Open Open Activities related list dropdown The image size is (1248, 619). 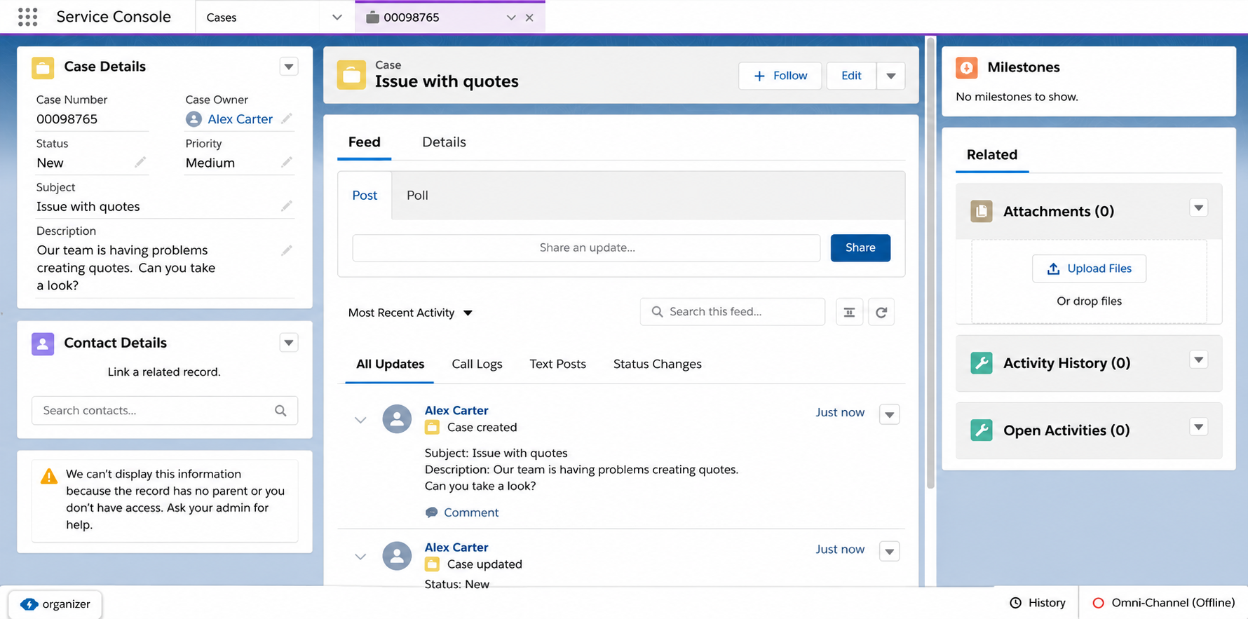(x=1199, y=426)
